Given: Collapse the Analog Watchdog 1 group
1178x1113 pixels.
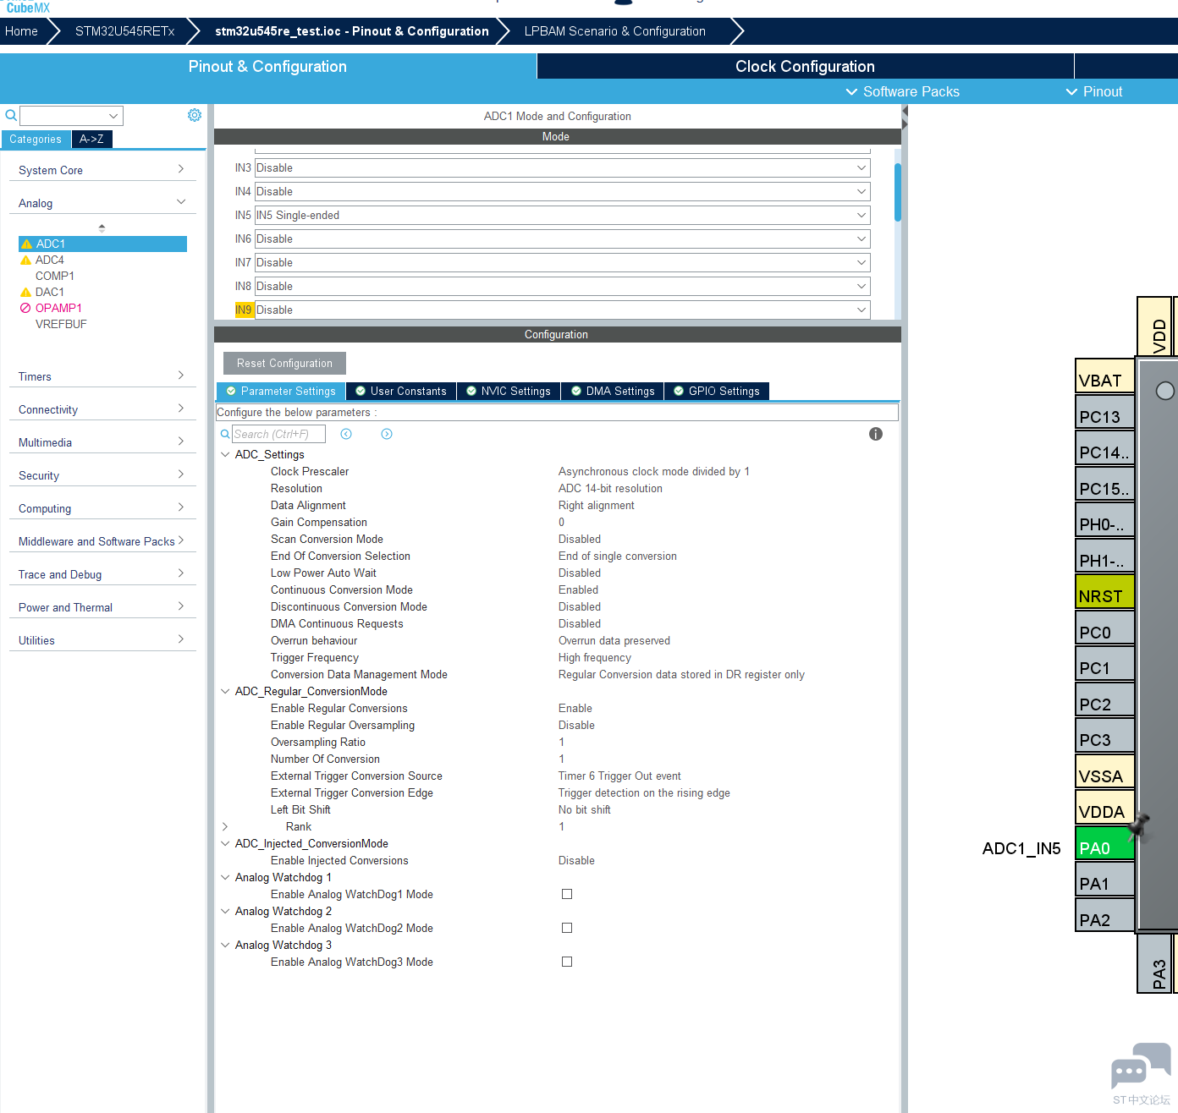Looking at the screenshot, I should [225, 877].
